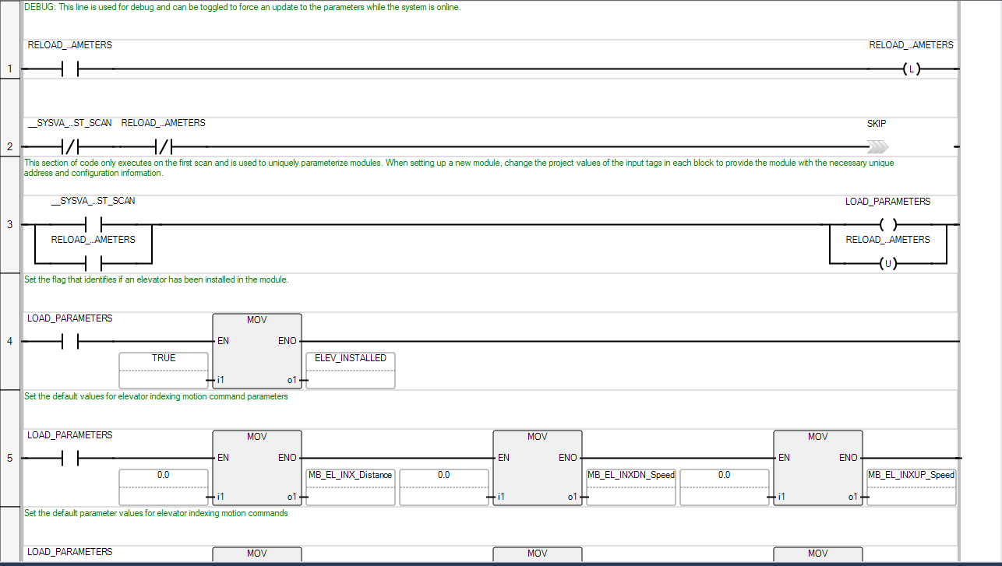
Task: Select the first-scan contact on rung 3
Action: [93, 225]
